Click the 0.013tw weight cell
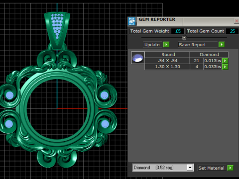239x179 pixels. [x=213, y=61]
